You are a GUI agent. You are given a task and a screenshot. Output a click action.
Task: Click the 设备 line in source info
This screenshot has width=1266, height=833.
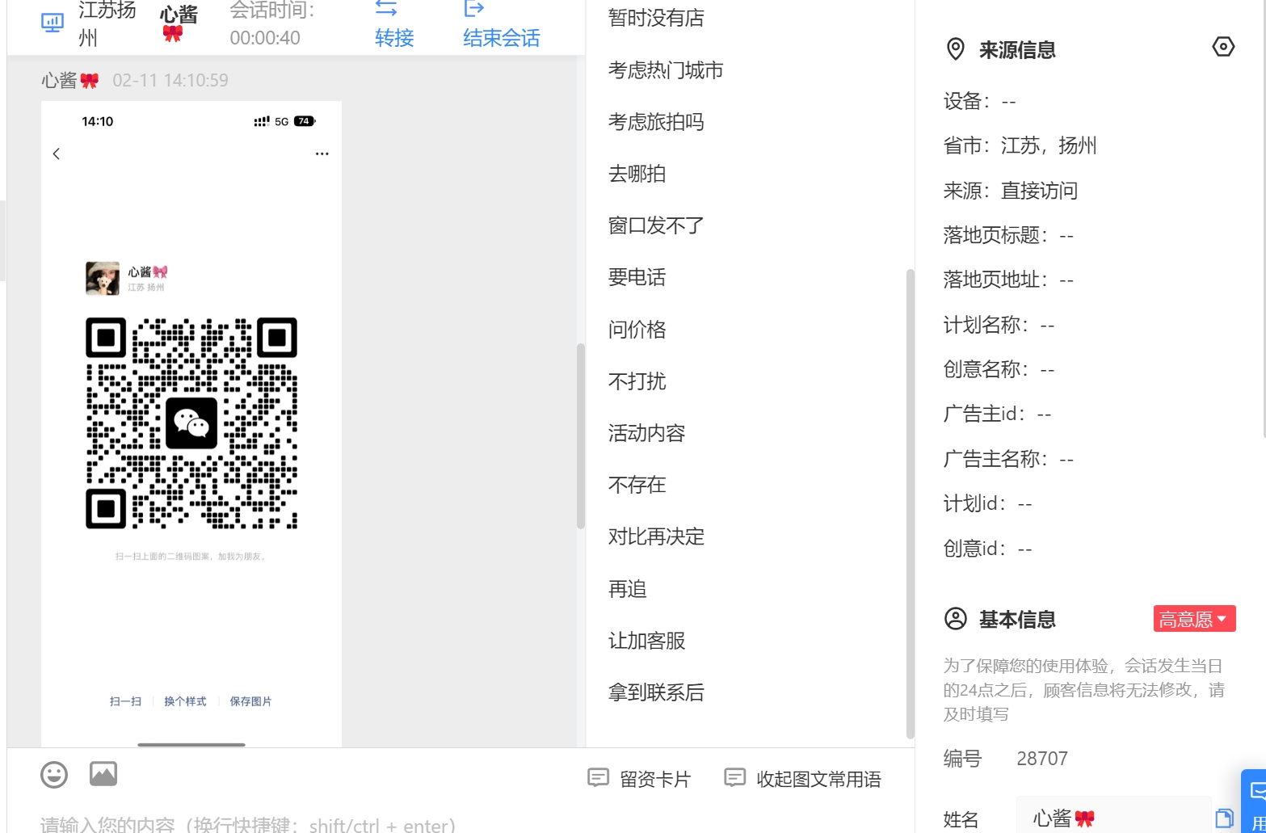979,101
